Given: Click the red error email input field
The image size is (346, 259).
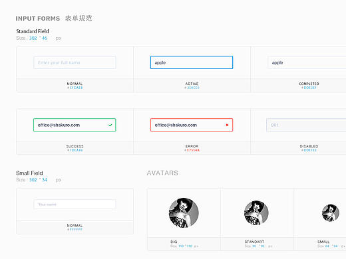Looking at the screenshot, I should (x=192, y=125).
